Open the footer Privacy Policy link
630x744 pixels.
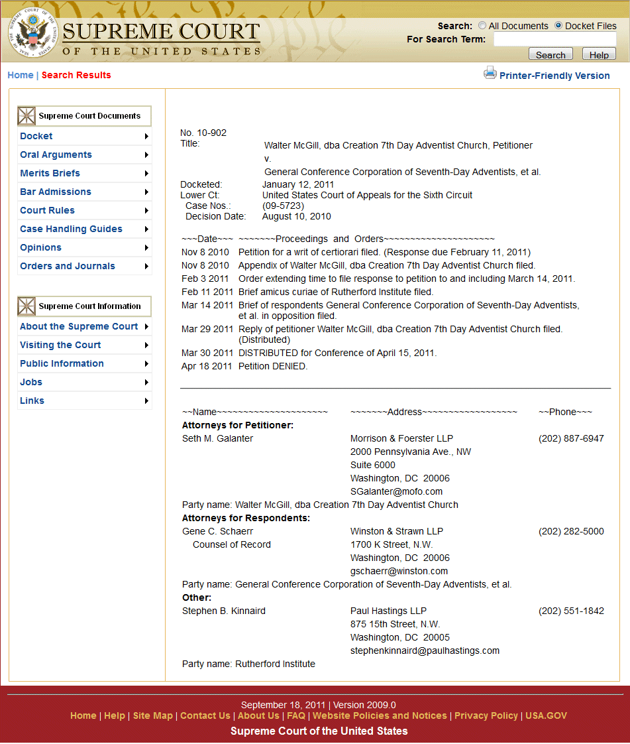click(x=486, y=715)
